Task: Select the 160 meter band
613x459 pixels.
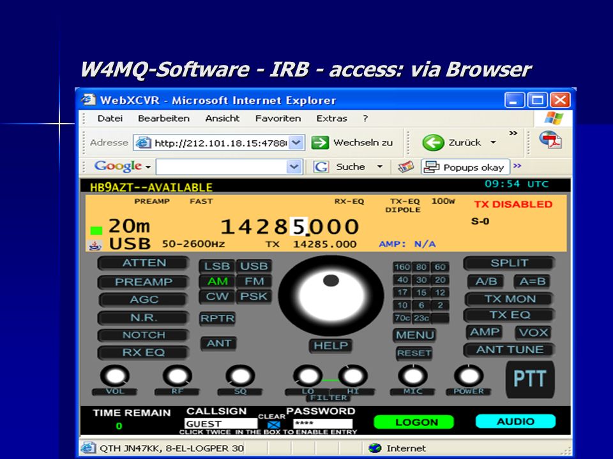Action: [402, 267]
